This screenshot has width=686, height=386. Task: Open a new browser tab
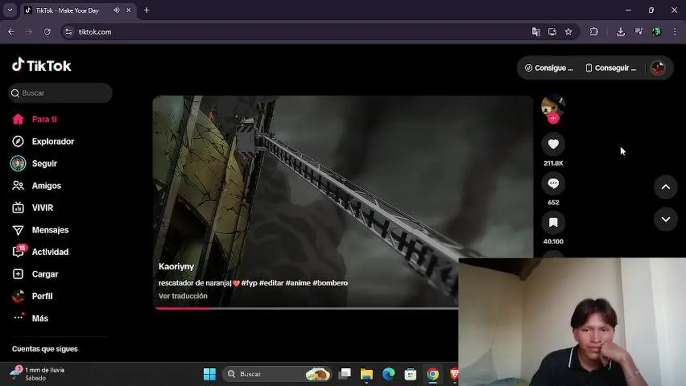click(147, 10)
